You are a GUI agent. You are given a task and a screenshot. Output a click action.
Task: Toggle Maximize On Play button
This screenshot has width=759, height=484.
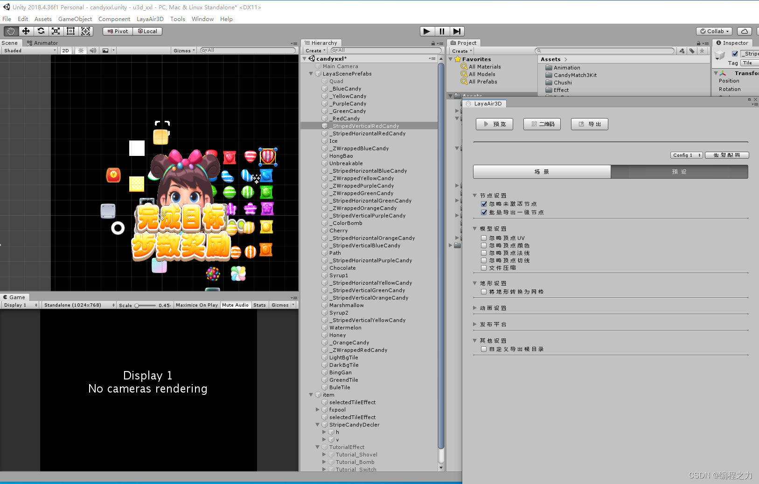197,305
